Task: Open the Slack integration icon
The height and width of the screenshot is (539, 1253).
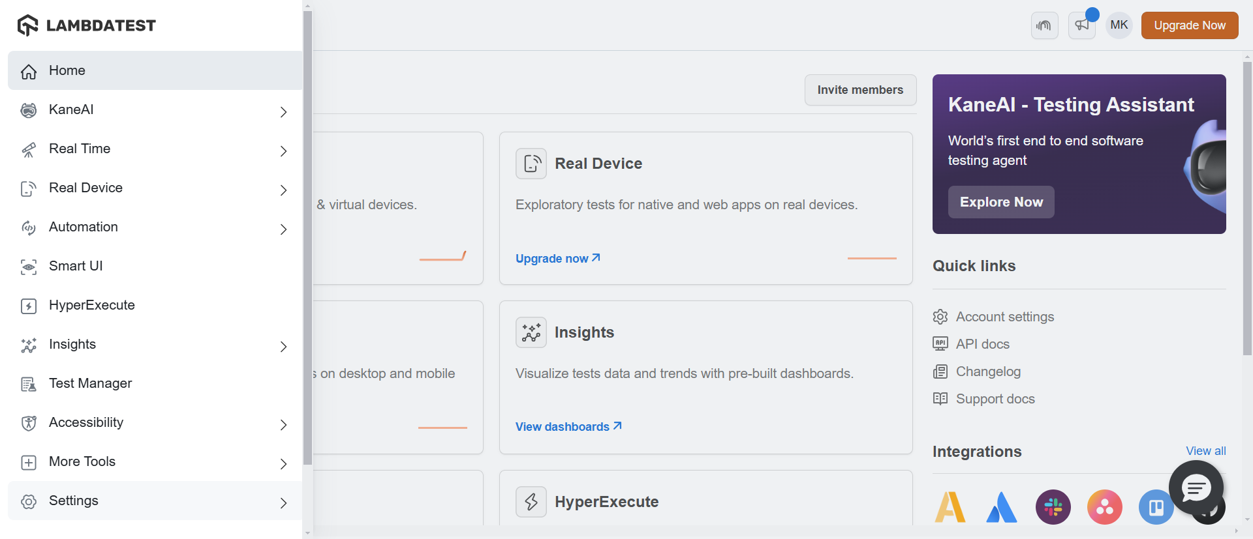Action: (x=1053, y=507)
